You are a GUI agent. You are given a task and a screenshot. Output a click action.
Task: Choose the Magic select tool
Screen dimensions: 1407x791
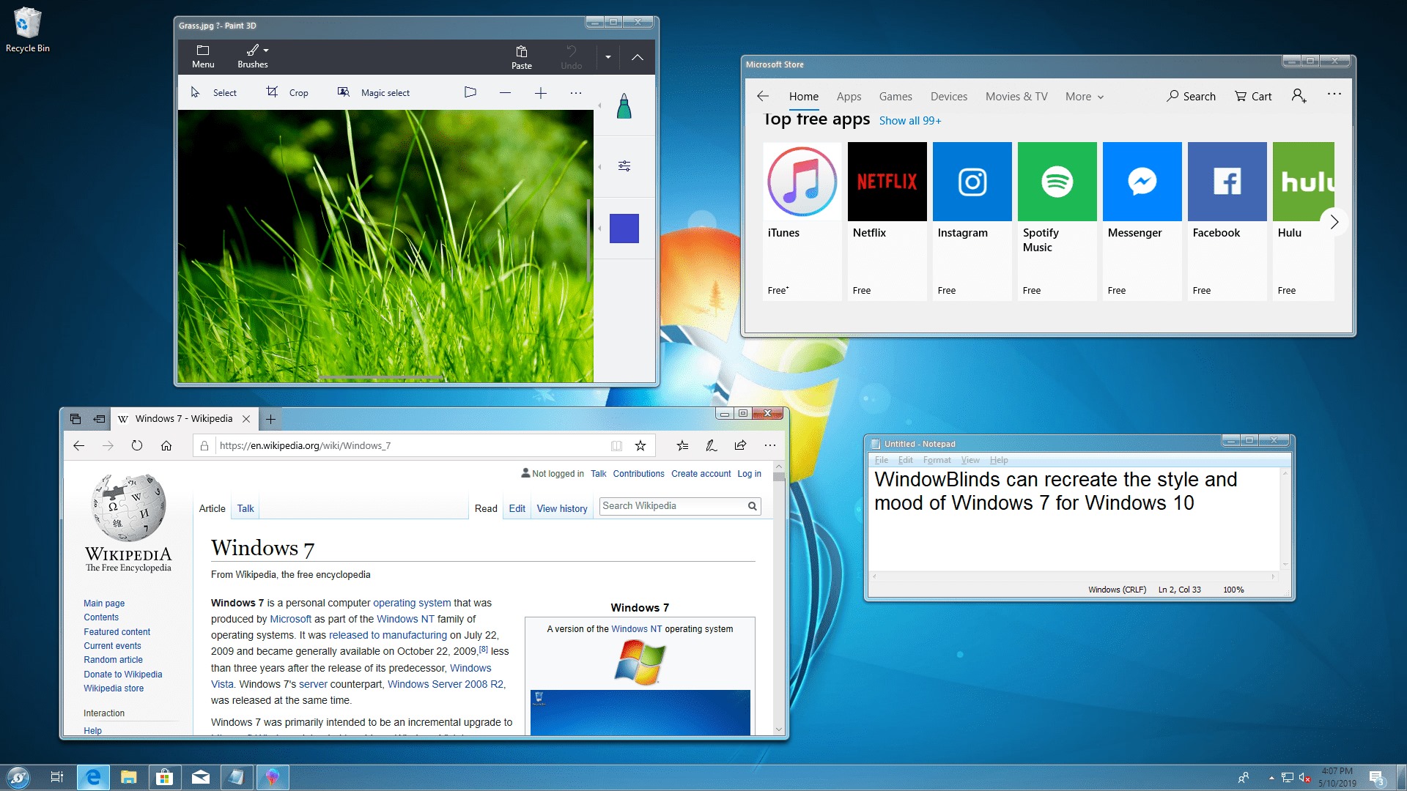click(x=373, y=92)
